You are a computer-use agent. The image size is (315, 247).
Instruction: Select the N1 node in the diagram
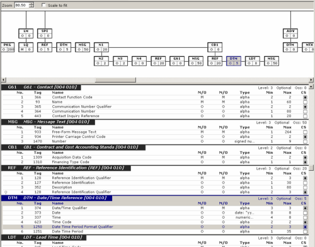101,47
